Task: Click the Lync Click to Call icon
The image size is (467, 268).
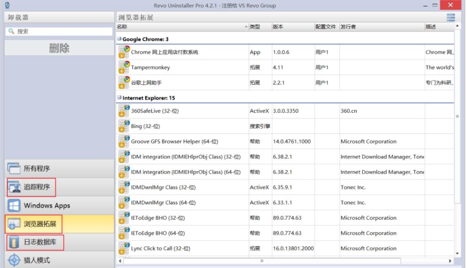Action: (x=123, y=248)
